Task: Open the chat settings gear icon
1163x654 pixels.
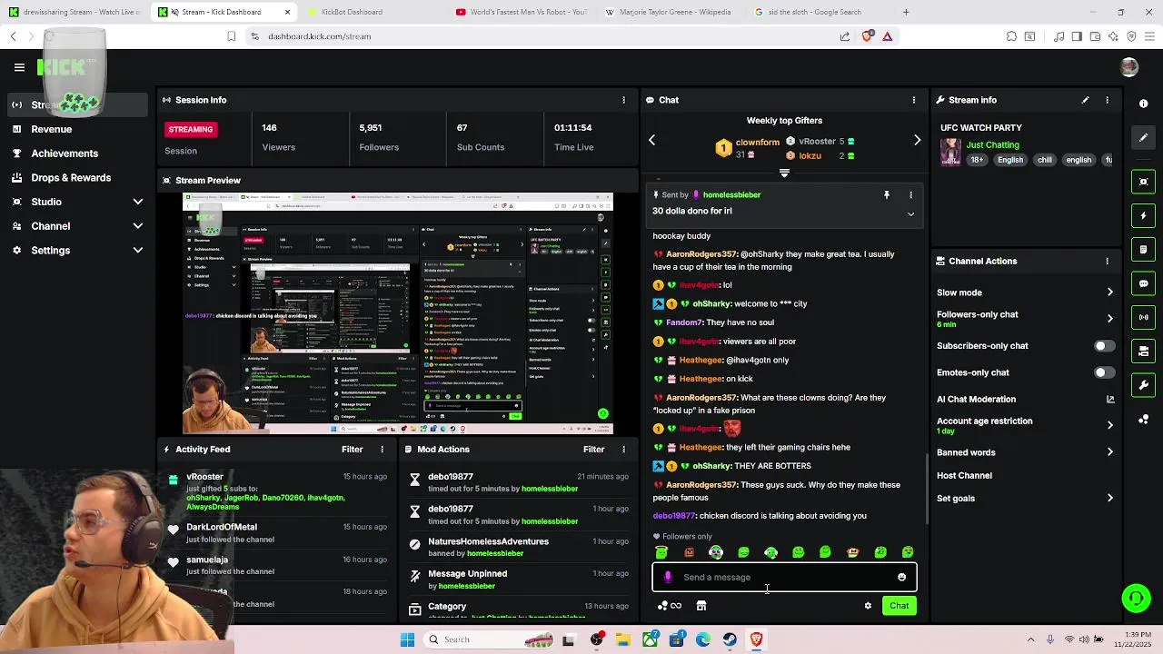Action: point(868,606)
